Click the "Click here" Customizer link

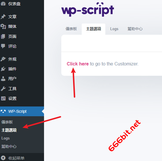(78, 64)
